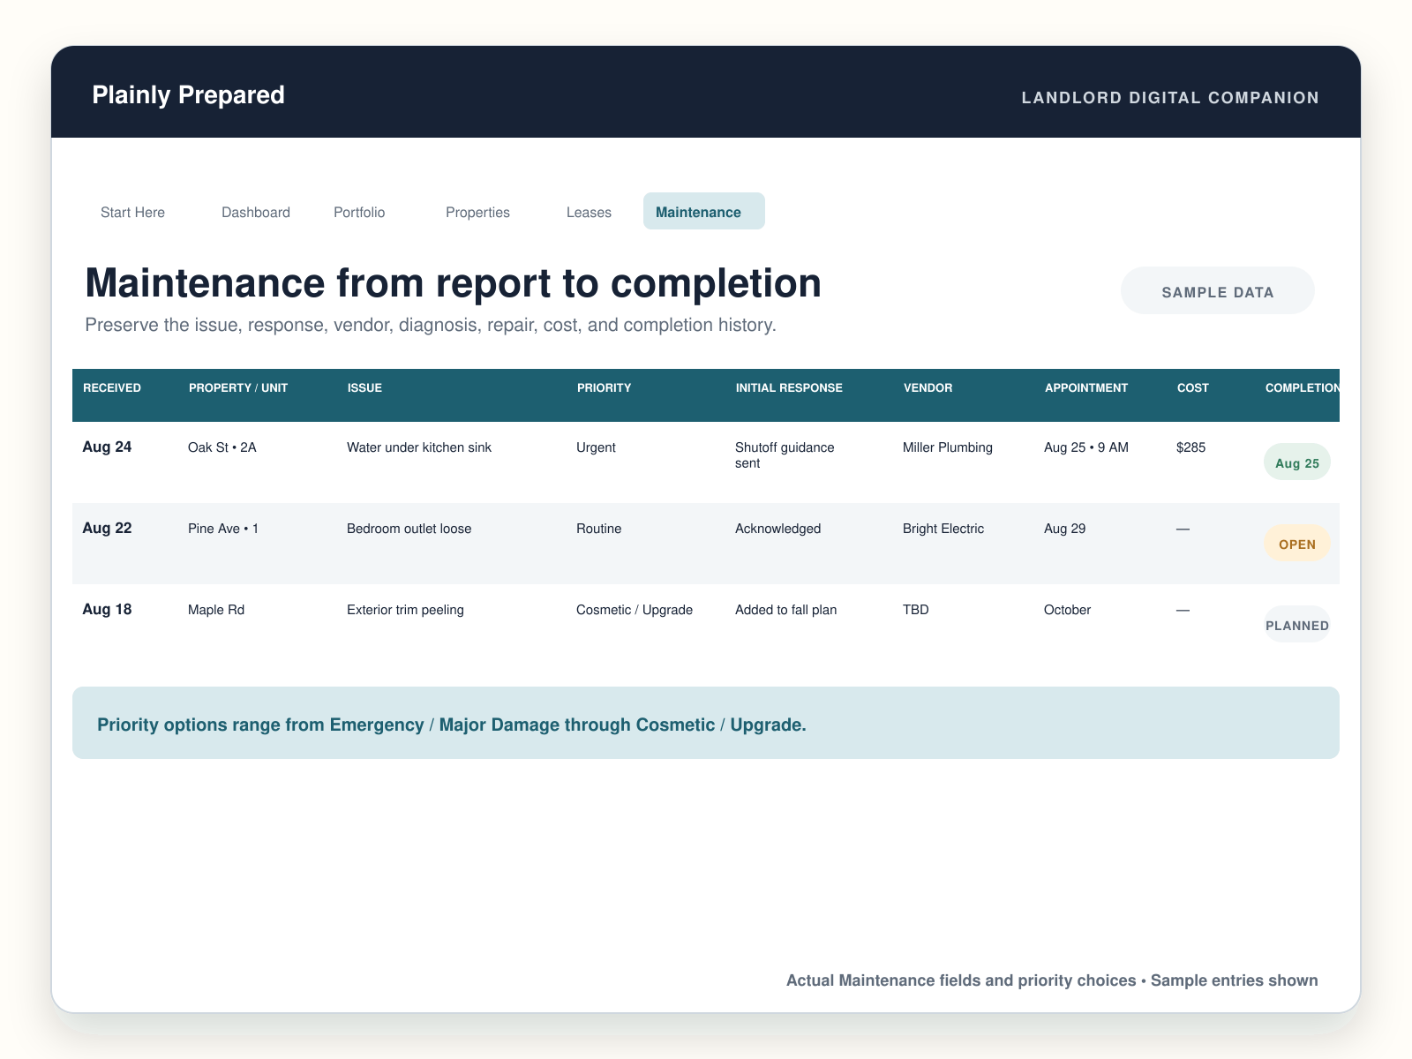Click the VENDOR column header
Image resolution: width=1412 pixels, height=1059 pixels.
pos(928,388)
